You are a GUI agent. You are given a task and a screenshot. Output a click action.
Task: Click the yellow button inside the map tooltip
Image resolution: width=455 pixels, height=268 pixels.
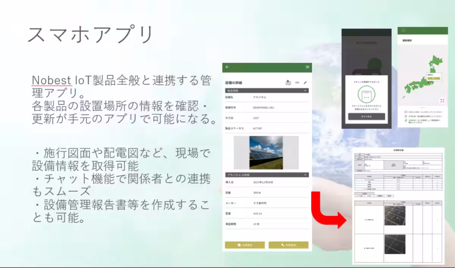434,79
